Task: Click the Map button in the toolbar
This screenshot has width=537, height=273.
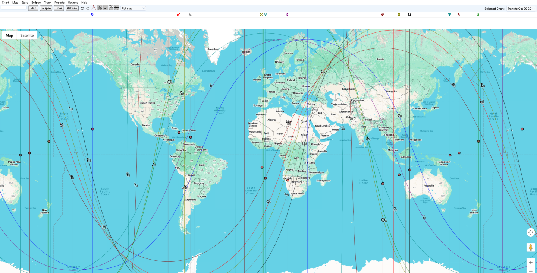Action: 34,8
